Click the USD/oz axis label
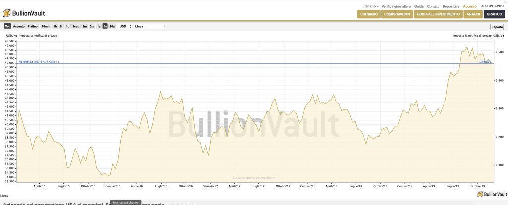The height and width of the screenshot is (205, 508). click(499, 35)
